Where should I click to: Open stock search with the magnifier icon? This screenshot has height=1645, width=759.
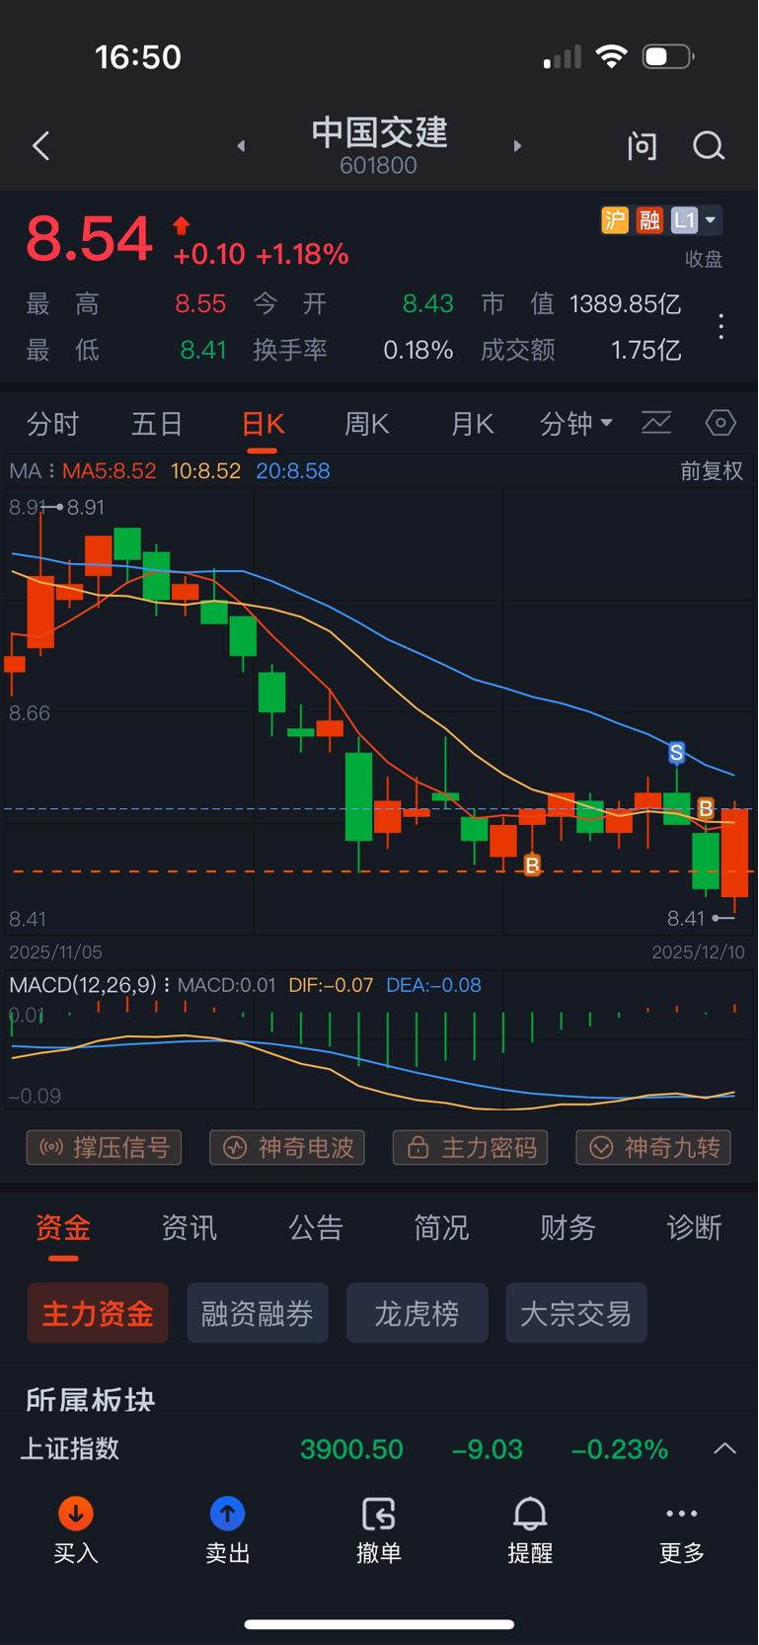(x=709, y=146)
